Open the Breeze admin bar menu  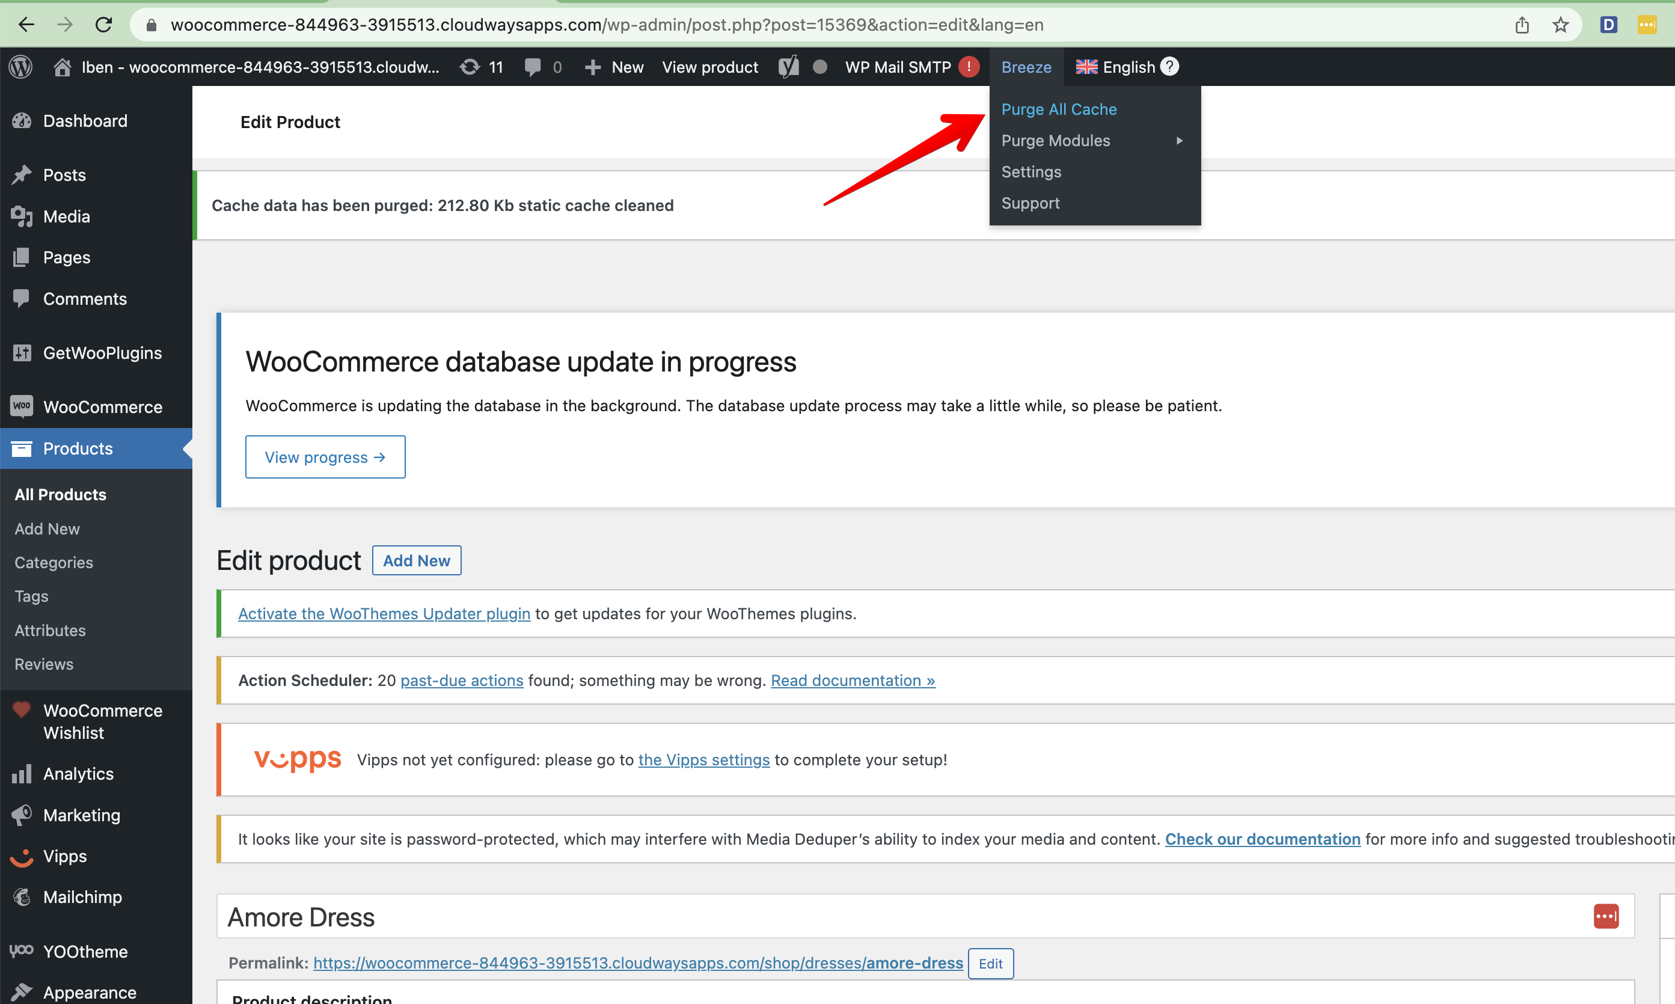(x=1026, y=66)
